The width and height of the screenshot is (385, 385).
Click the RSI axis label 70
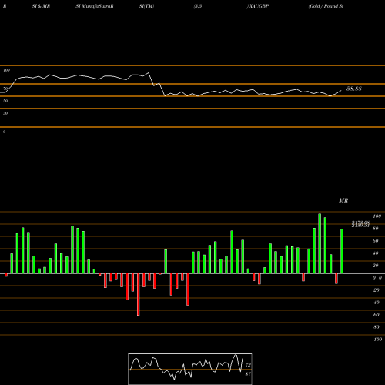point(5,89)
